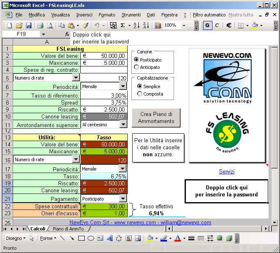The height and width of the screenshot is (253, 280).
Task: Insert picture from file icon
Action: click(x=138, y=238)
